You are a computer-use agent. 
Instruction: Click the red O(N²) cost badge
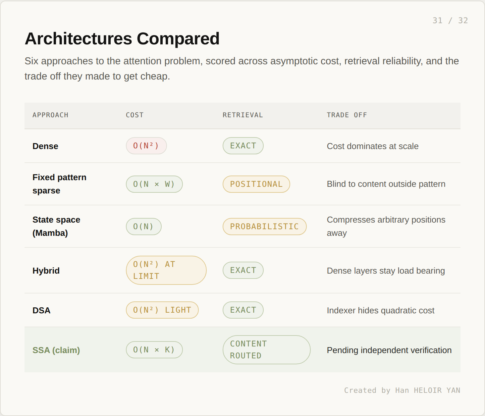146,146
